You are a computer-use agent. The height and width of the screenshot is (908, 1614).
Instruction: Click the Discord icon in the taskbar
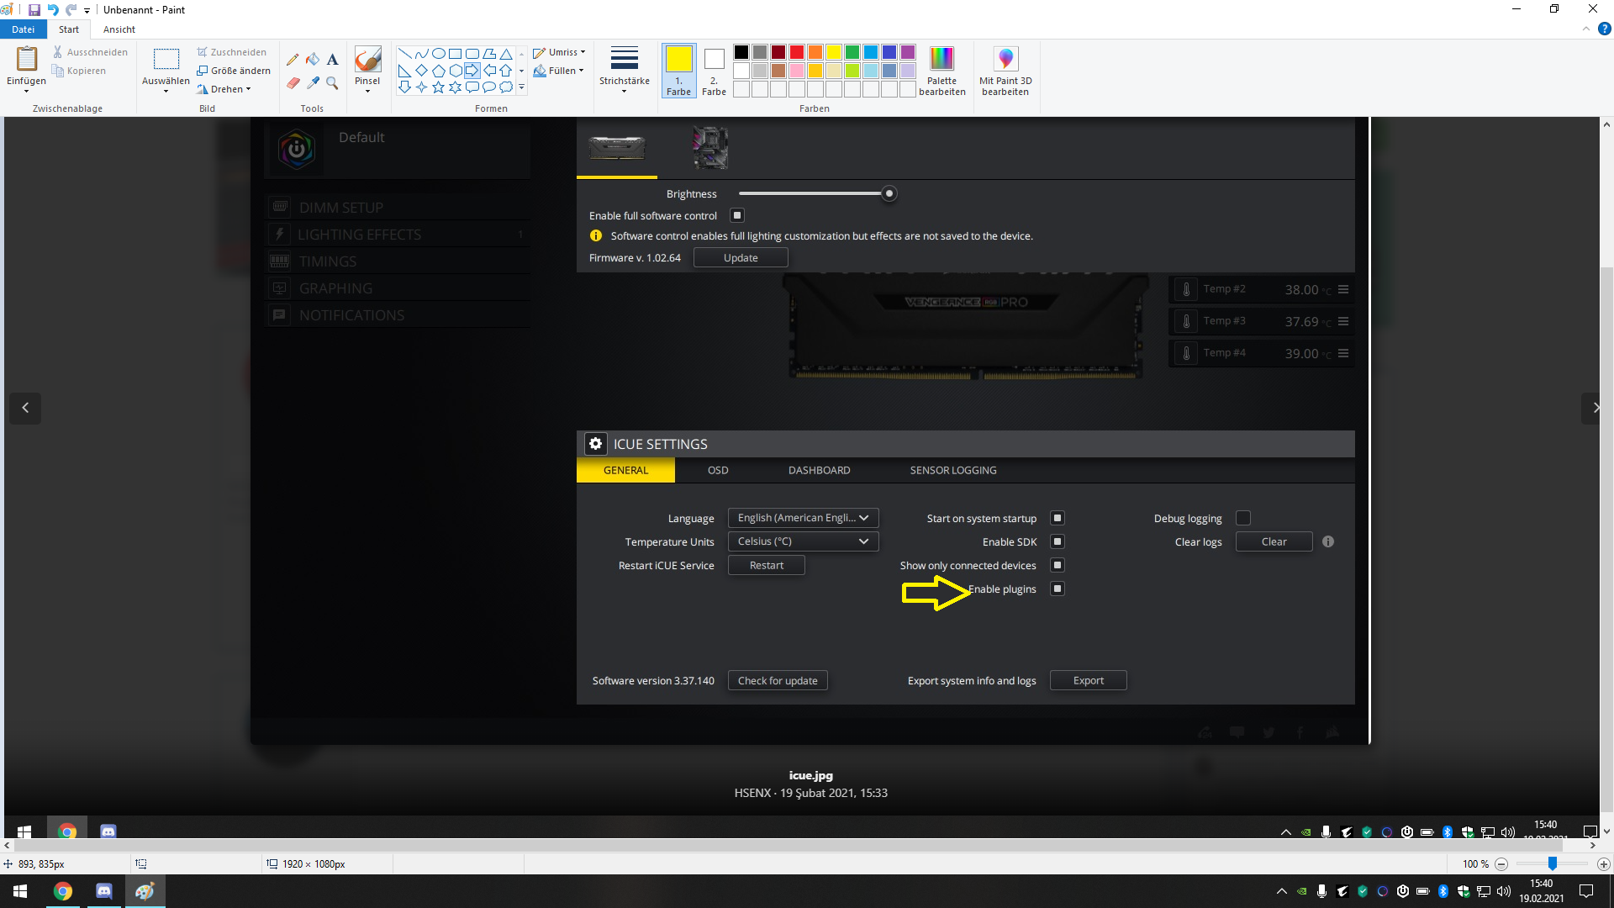coord(103,890)
